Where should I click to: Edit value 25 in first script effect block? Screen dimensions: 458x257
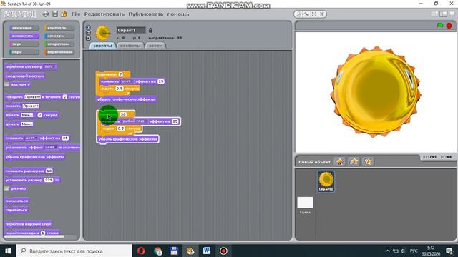(161, 81)
